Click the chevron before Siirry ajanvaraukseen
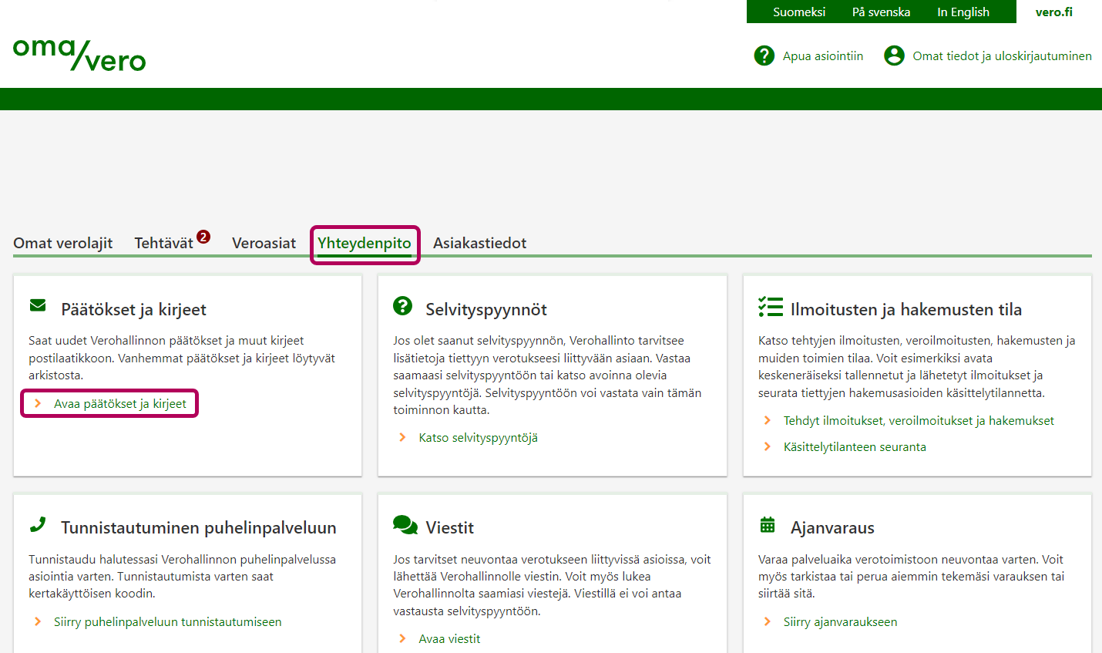1102x653 pixels. [x=767, y=621]
